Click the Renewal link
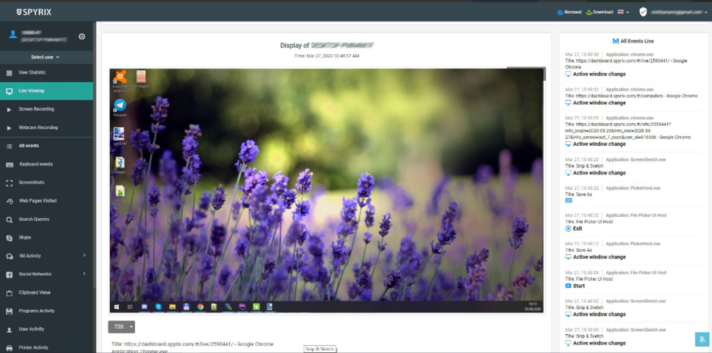 point(573,13)
